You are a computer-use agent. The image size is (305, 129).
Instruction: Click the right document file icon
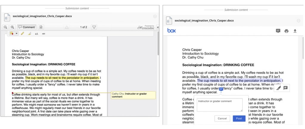169,21
